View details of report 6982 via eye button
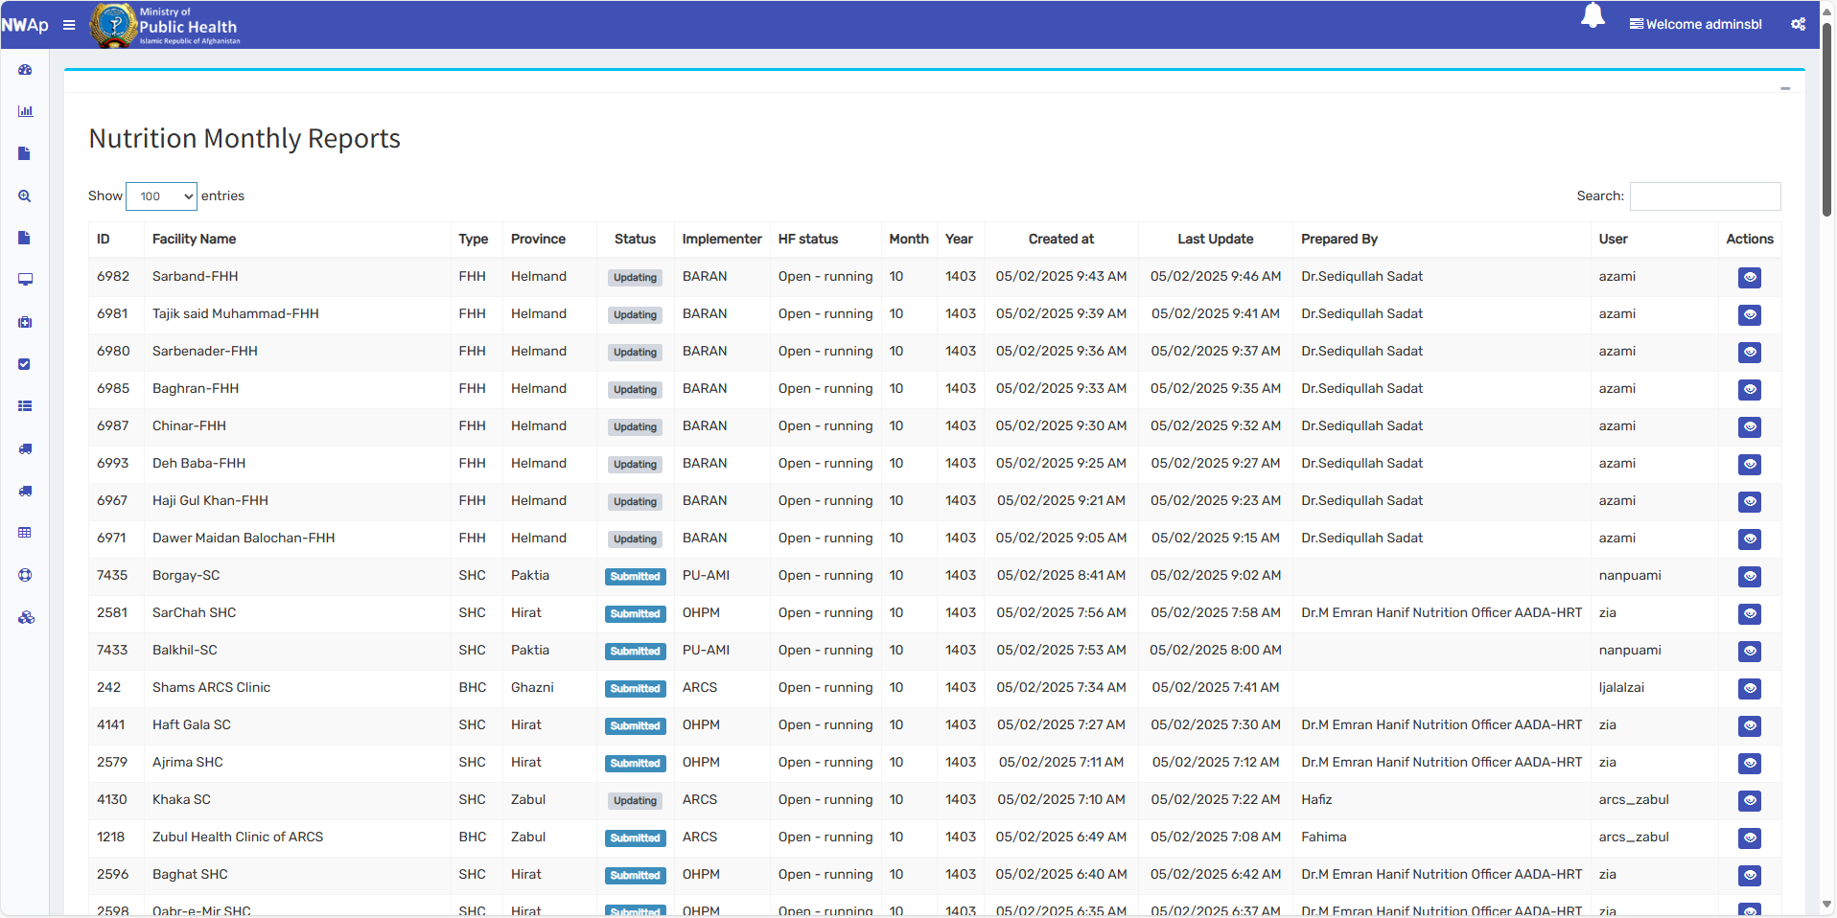This screenshot has width=1837, height=918. click(x=1749, y=277)
